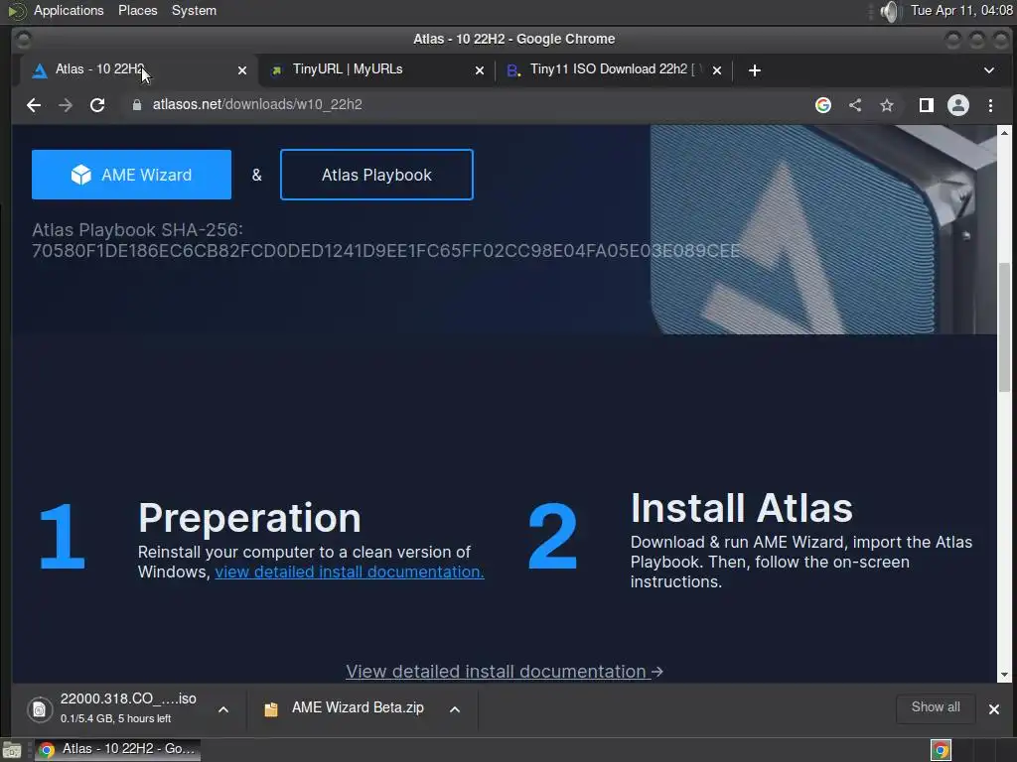Close the downloads bar
Screen dimensions: 1017x762
coord(993,708)
